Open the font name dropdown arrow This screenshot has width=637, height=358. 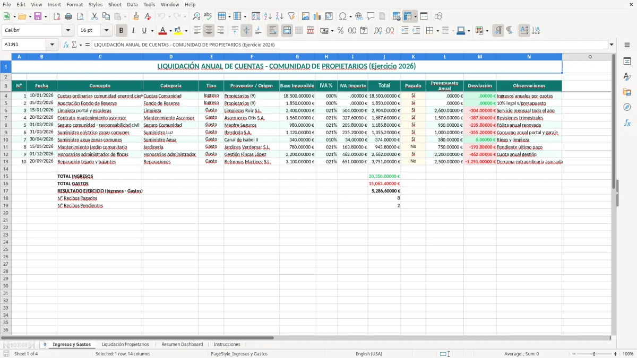pyautogui.click(x=67, y=31)
